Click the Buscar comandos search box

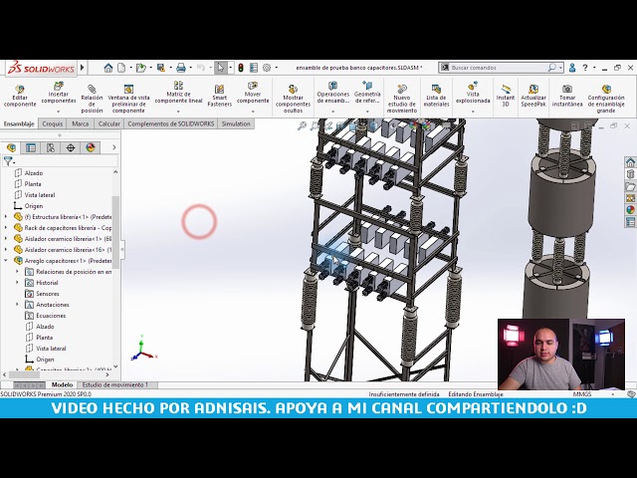click(x=498, y=68)
